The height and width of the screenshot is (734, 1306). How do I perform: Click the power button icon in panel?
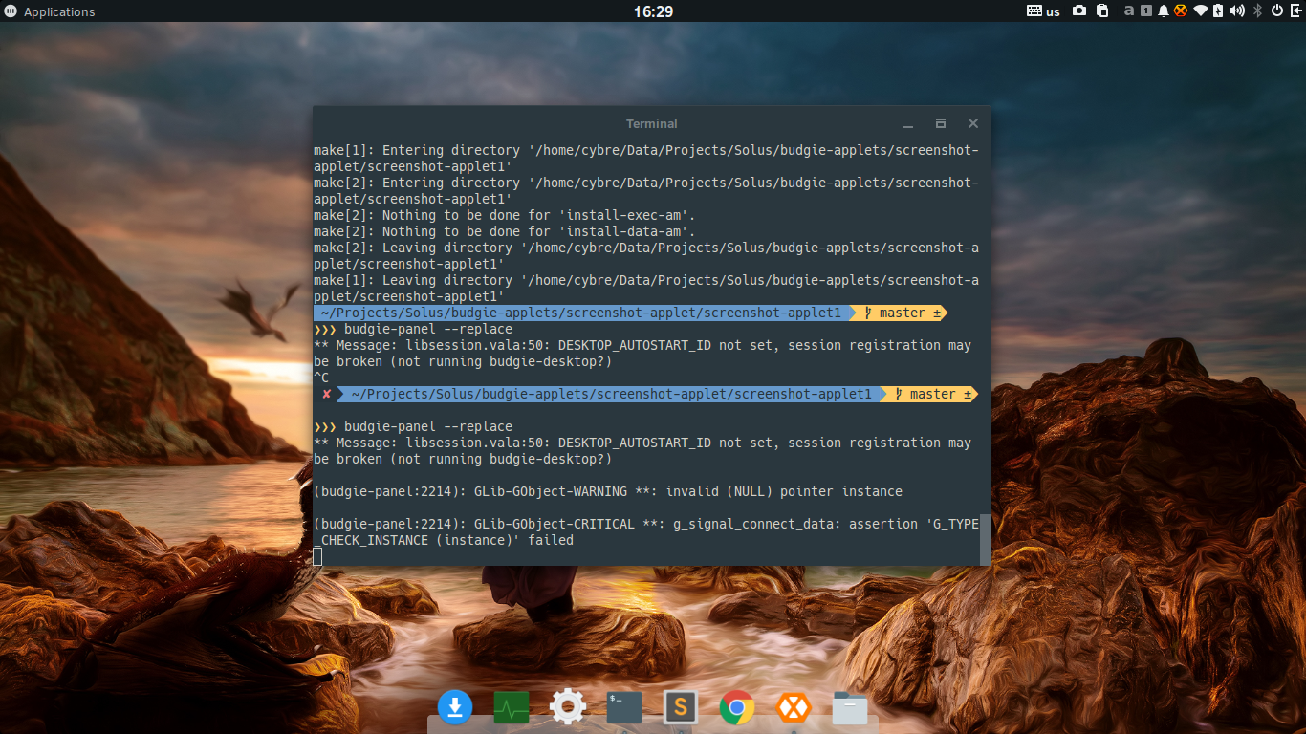point(1277,11)
